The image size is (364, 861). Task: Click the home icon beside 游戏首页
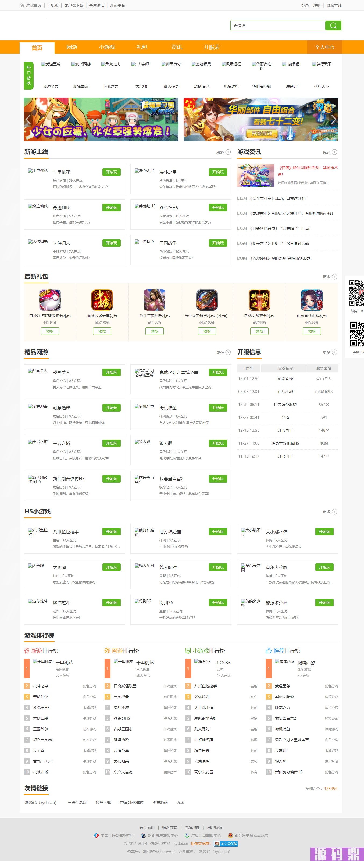(x=22, y=5)
